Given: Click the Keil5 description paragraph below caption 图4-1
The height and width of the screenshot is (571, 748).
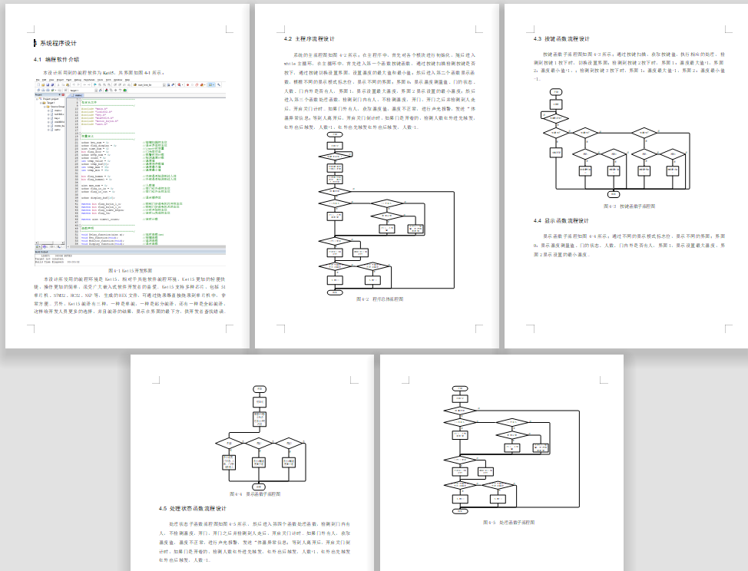Looking at the screenshot, I should tap(130, 295).
